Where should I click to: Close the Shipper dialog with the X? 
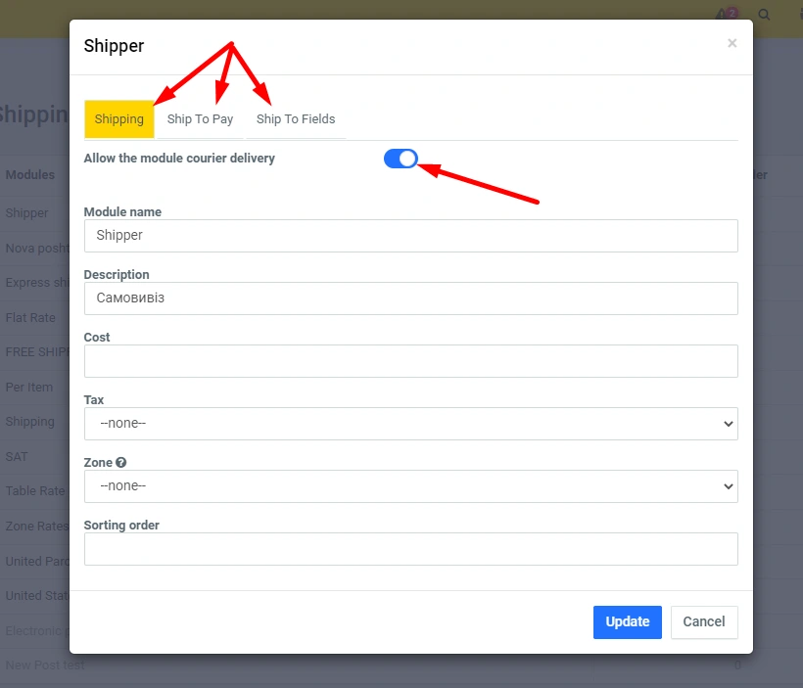(x=732, y=43)
